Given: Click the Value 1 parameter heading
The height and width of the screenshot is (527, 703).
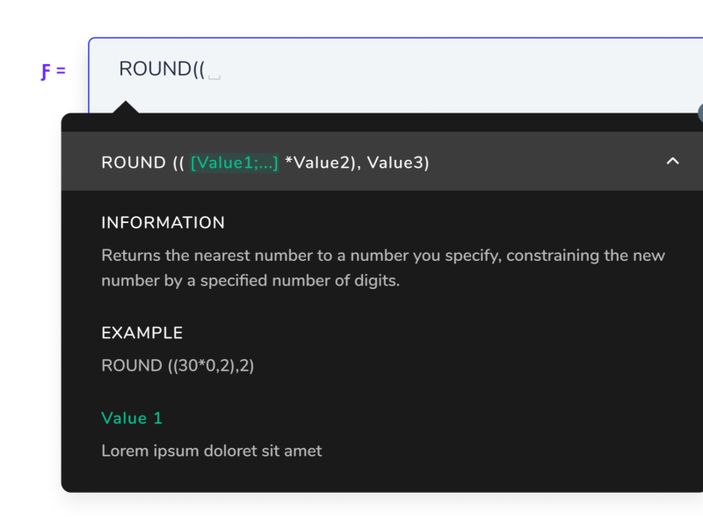Looking at the screenshot, I should 132,418.
